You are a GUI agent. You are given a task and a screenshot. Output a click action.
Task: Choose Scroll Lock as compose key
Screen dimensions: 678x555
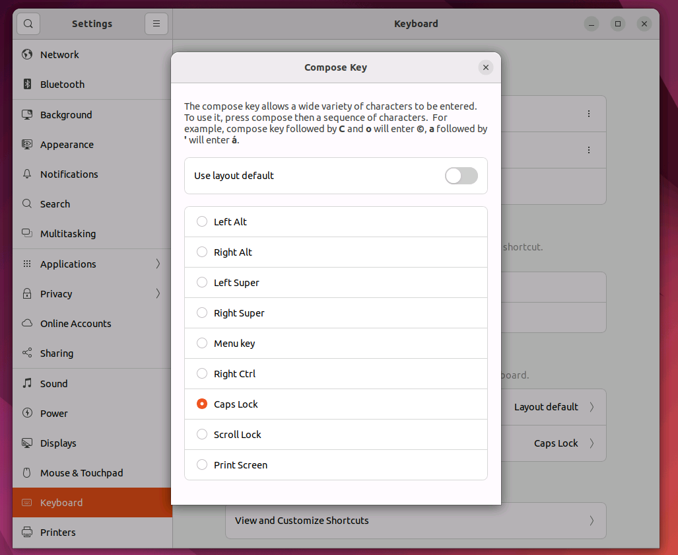coord(336,434)
